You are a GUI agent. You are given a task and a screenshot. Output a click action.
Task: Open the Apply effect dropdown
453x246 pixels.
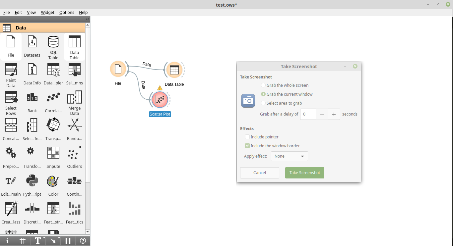289,156
